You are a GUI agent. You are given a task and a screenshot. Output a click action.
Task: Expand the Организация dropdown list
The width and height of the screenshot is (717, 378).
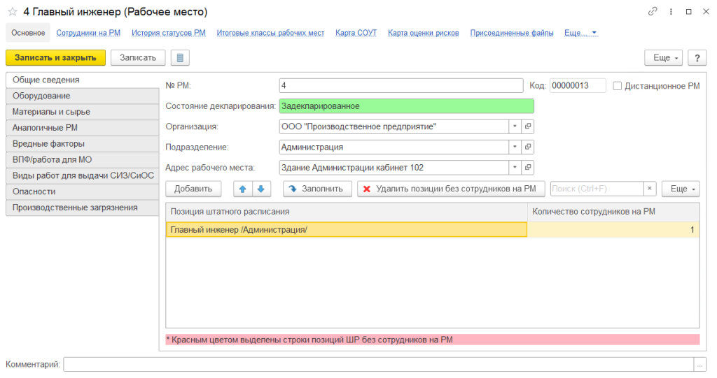click(515, 126)
